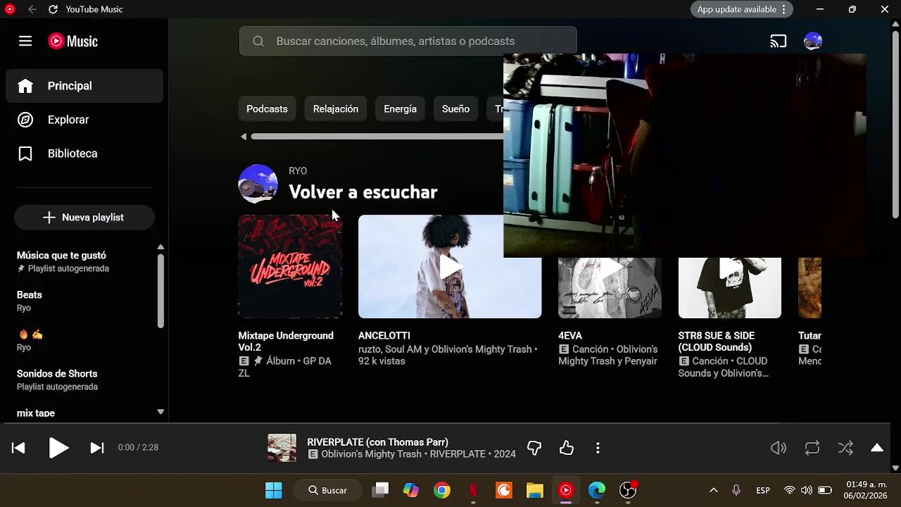The image size is (901, 507).
Task: Open the ANCELOTTI title link
Action: [x=384, y=336]
